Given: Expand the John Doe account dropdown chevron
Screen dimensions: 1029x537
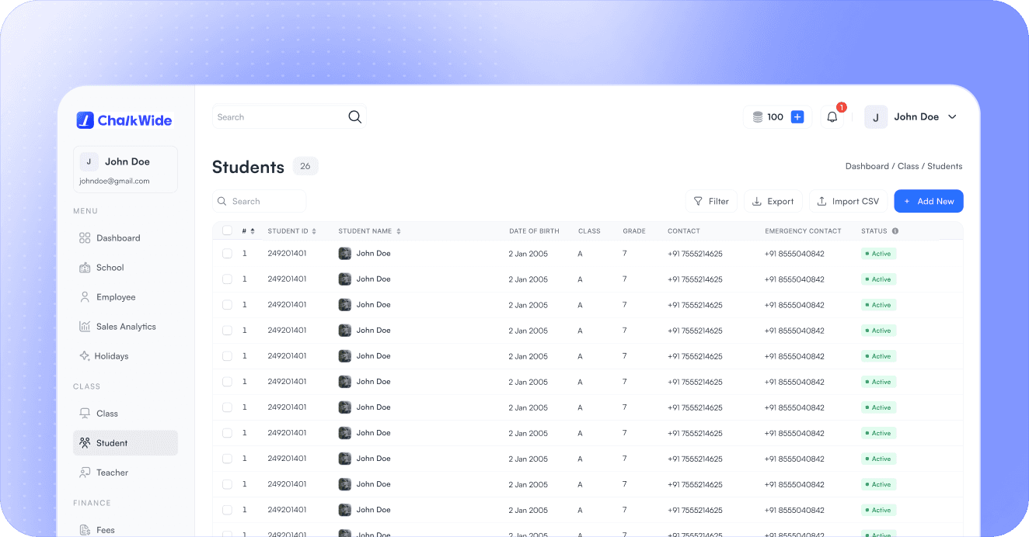Looking at the screenshot, I should coord(952,117).
